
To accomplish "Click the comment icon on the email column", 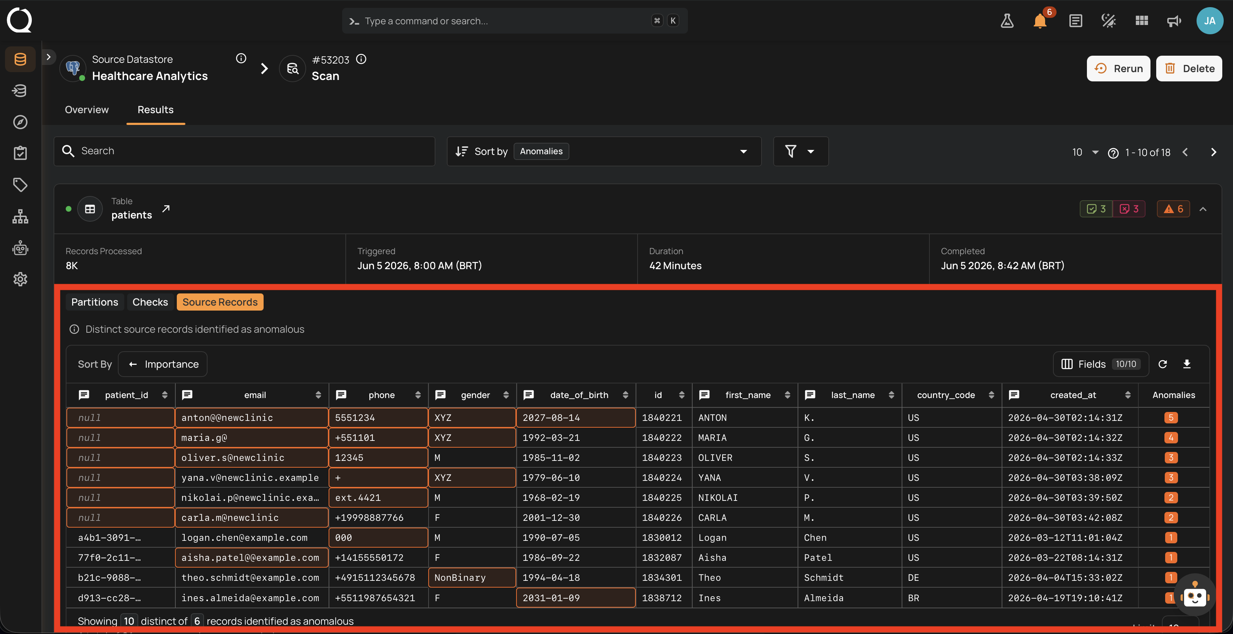I will pos(187,395).
